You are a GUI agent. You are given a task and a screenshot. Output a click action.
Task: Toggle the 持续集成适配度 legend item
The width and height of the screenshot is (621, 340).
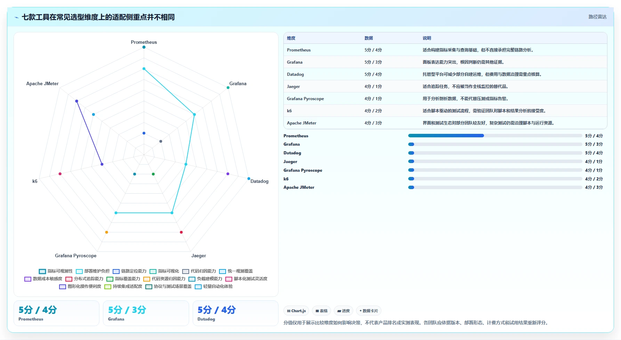point(123,286)
